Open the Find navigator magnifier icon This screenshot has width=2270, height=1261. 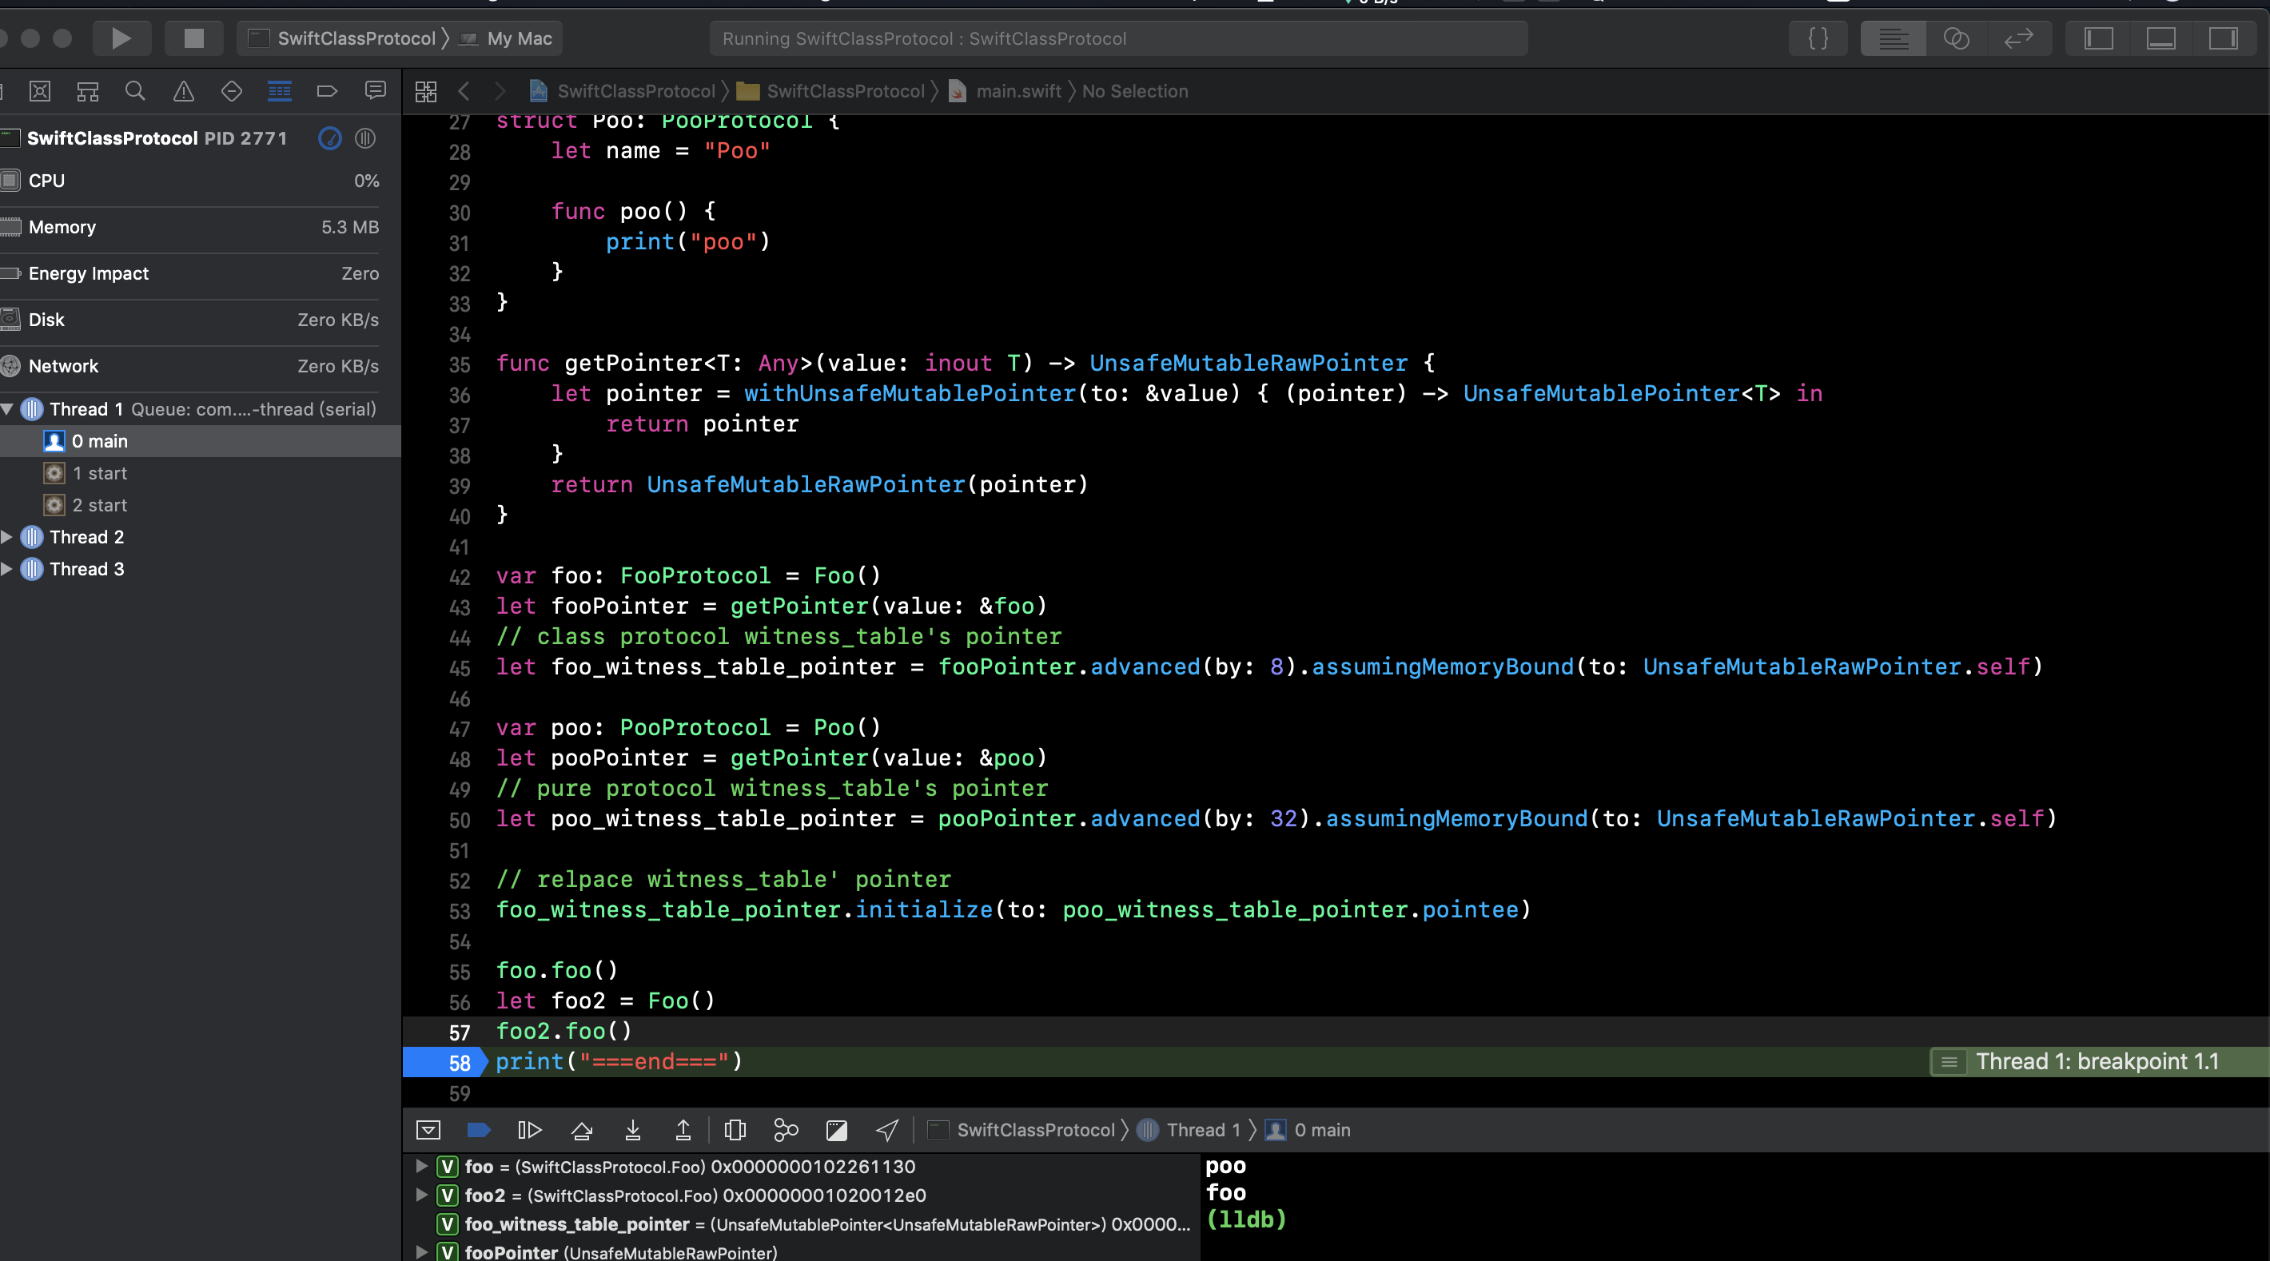135,91
